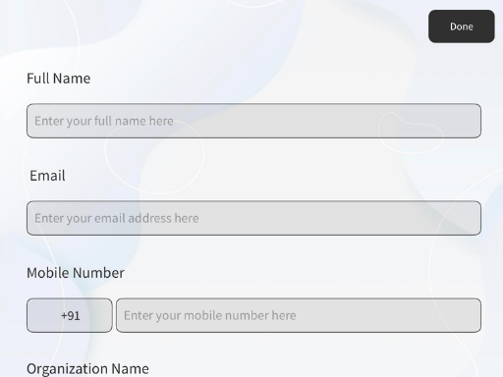Screen dimensions: 503x377
Task: Activate the field under Email heading
Action: tap(253, 218)
